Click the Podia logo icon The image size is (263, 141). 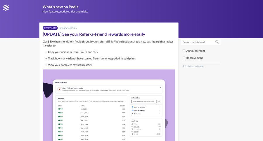[x=6, y=8]
